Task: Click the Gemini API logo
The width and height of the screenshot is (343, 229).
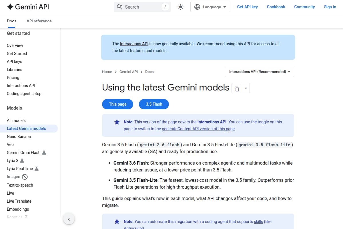Action: coord(28,7)
